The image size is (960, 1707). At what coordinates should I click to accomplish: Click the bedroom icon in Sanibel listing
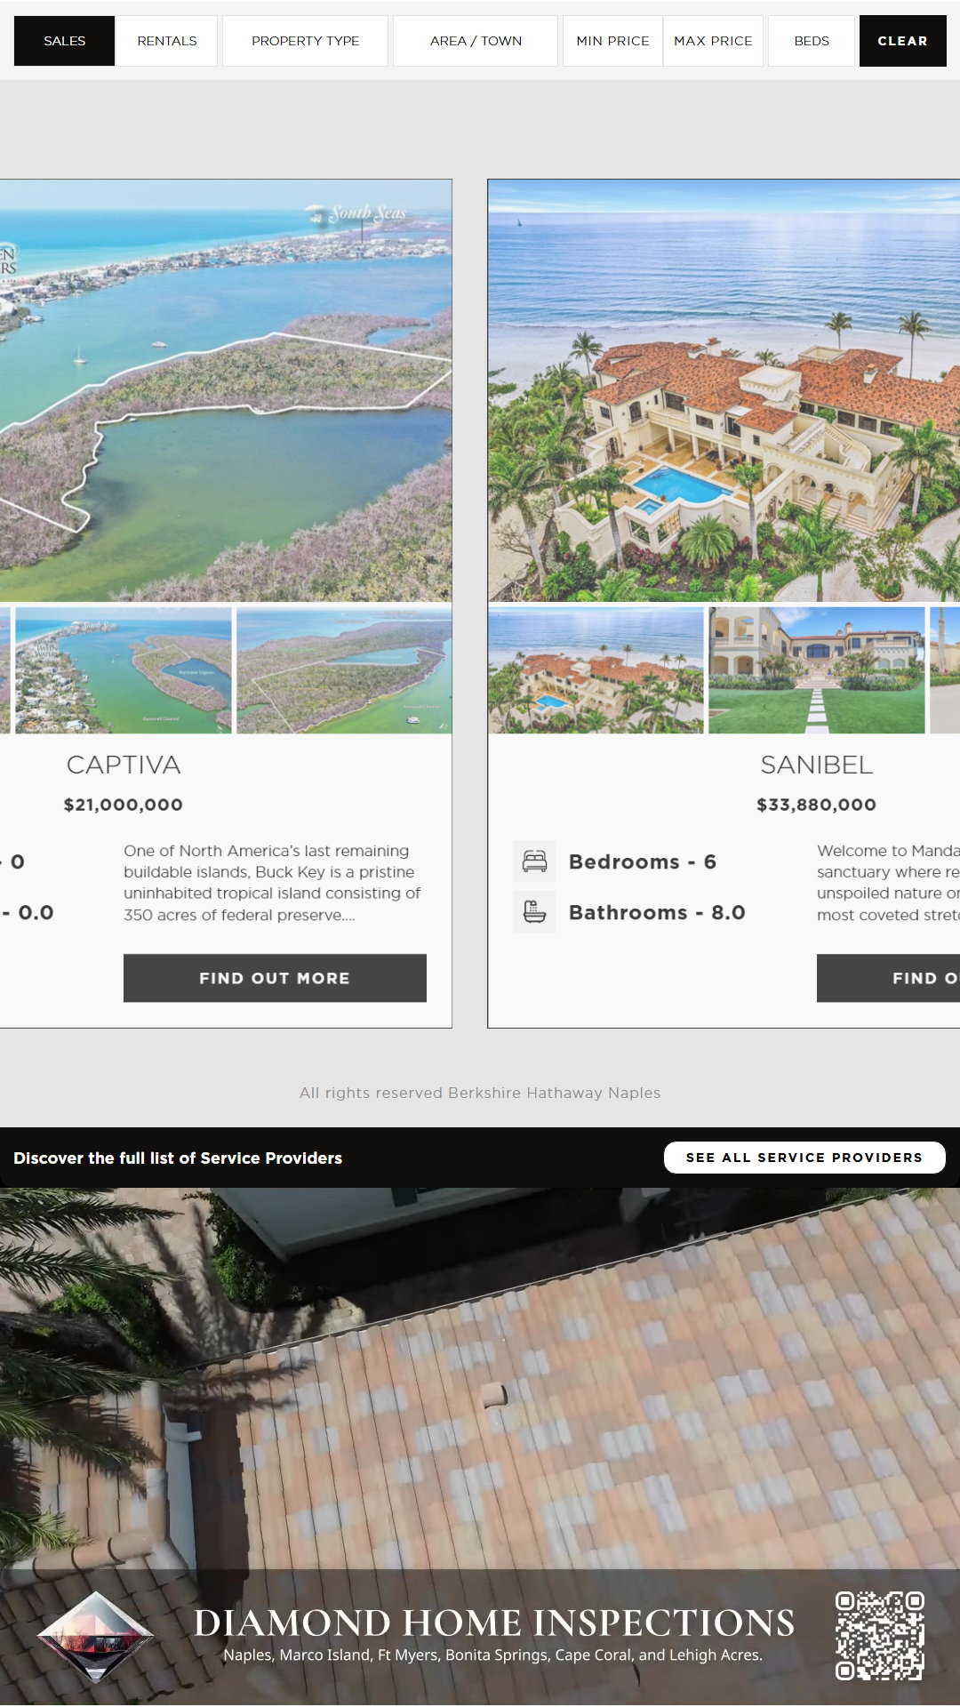534,861
